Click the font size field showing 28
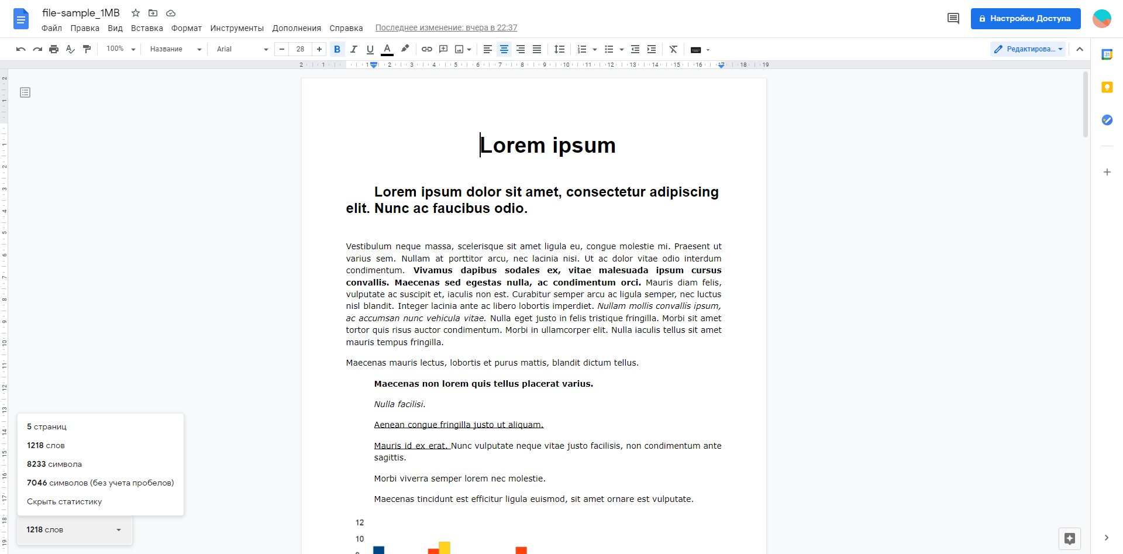Screen dimensions: 1123x554 (x=300, y=49)
